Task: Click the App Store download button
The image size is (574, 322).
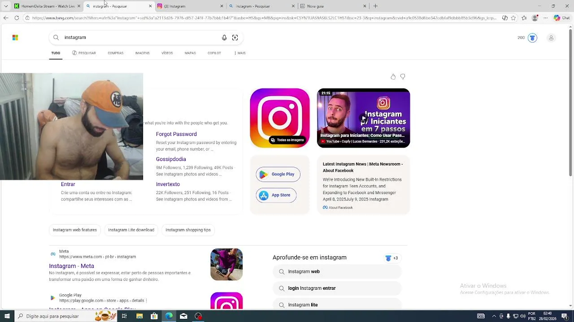Action: [276, 195]
